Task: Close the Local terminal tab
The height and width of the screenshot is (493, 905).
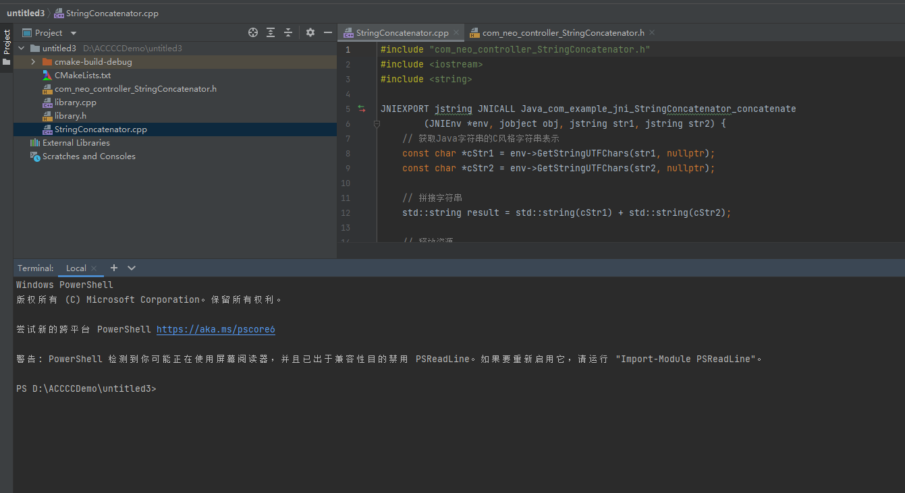Action: click(x=94, y=268)
